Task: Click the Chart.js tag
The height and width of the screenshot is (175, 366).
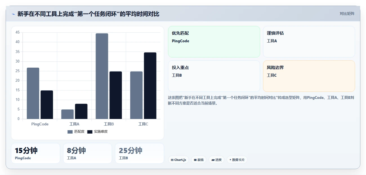Action: pyautogui.click(x=178, y=160)
